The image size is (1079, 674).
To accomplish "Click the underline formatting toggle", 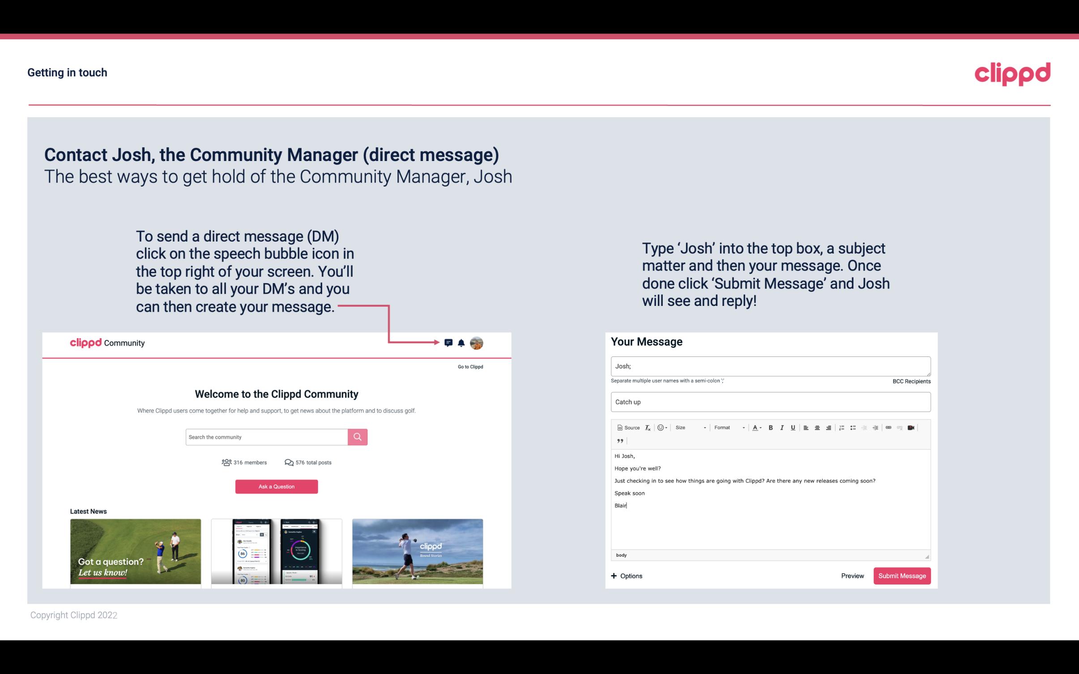I will coord(793,427).
